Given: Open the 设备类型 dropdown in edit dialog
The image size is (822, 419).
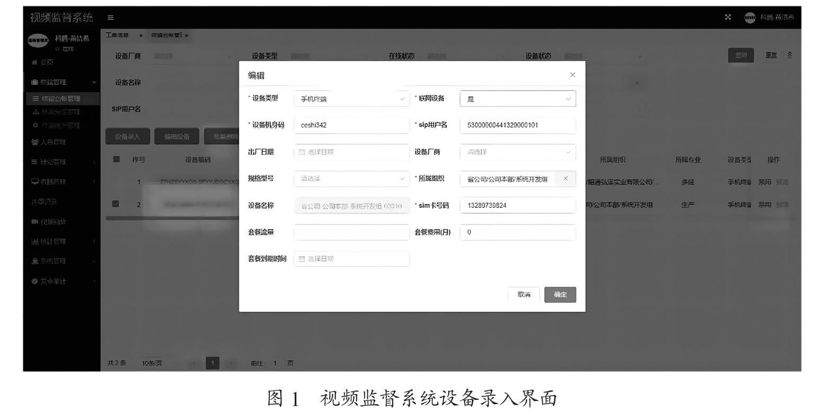Looking at the screenshot, I should 351,99.
